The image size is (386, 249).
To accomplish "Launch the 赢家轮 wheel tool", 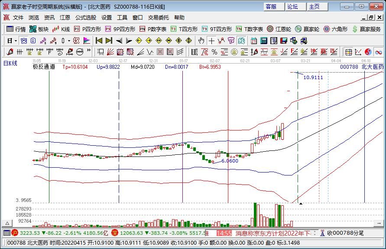I will (x=307, y=29).
